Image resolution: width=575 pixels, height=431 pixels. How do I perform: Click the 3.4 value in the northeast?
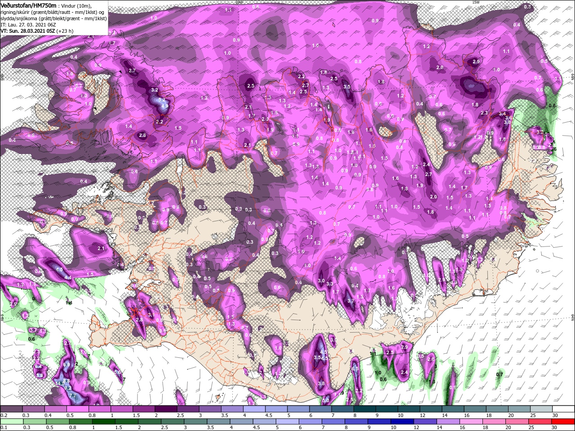coord(502,114)
